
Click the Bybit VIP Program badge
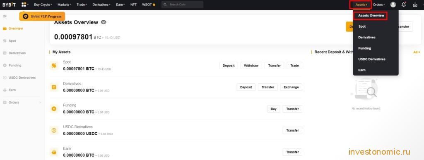pyautogui.click(x=42, y=16)
